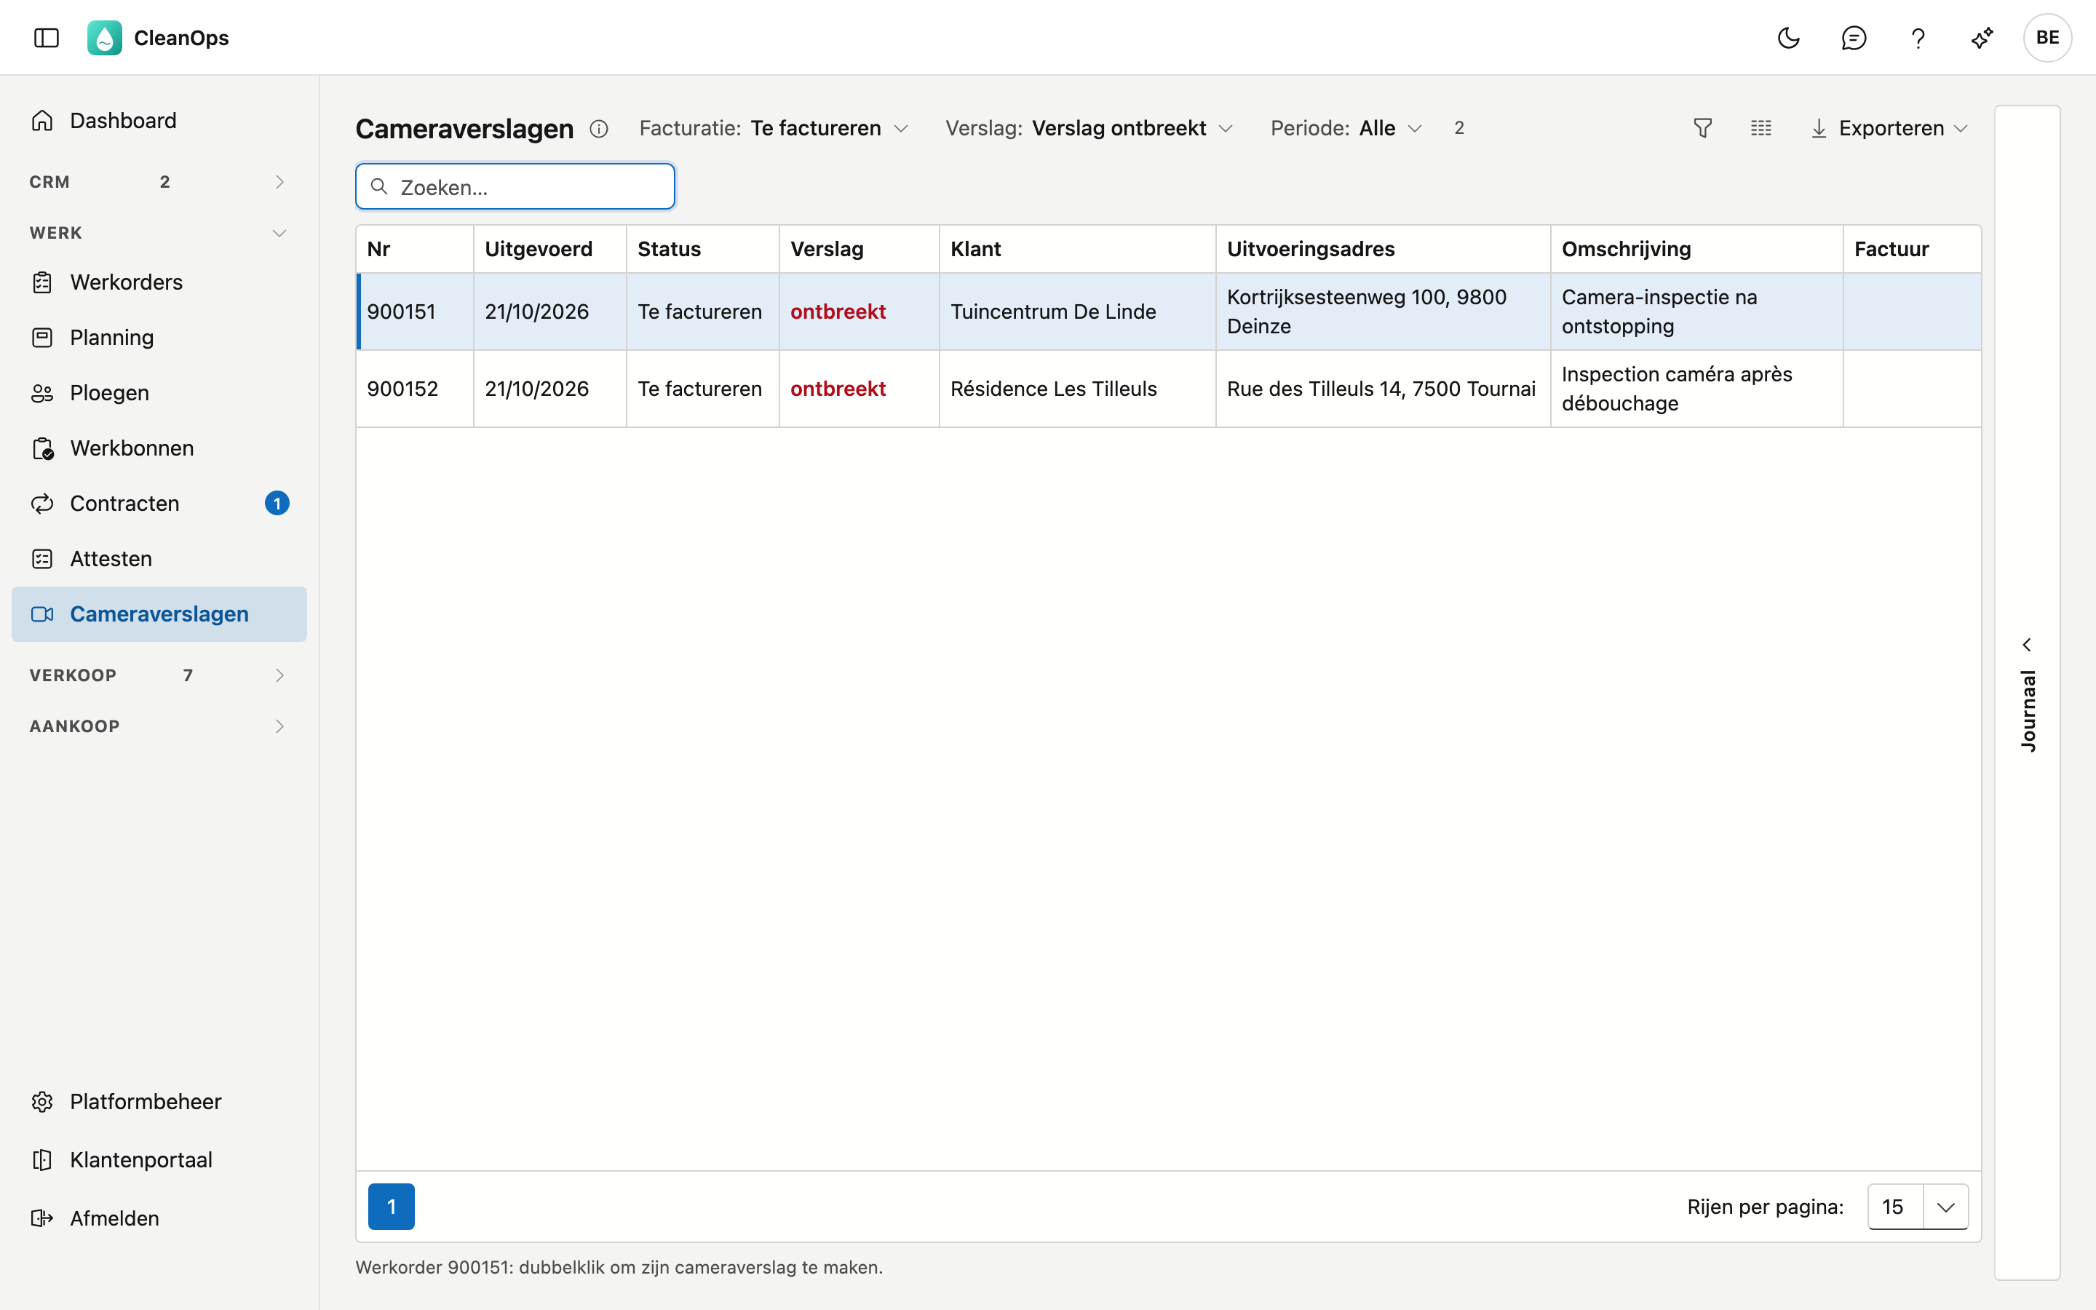
Task: Click page 1 pagination button
Action: (x=392, y=1206)
